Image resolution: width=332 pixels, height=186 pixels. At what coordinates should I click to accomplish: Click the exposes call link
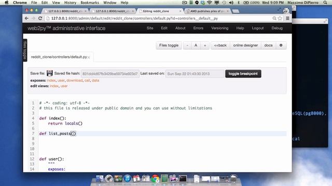(x=87, y=81)
